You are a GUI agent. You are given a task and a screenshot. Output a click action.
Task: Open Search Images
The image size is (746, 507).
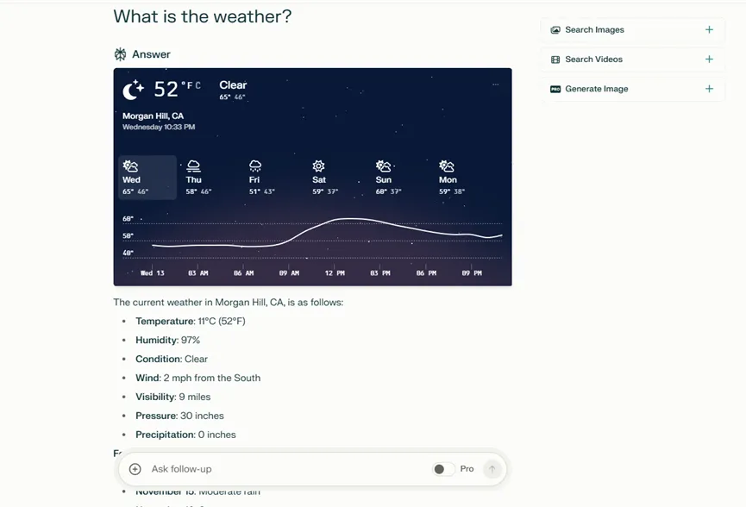click(594, 30)
